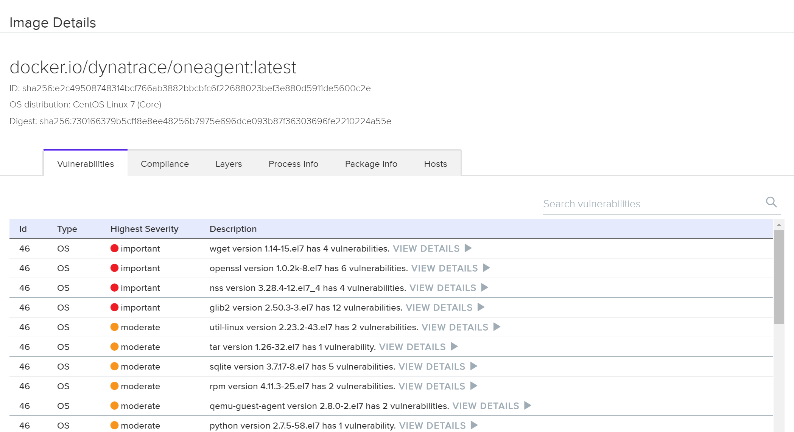The image size is (794, 432).
Task: Expand the qemu-guest-agent row details arrow
Action: click(528, 406)
